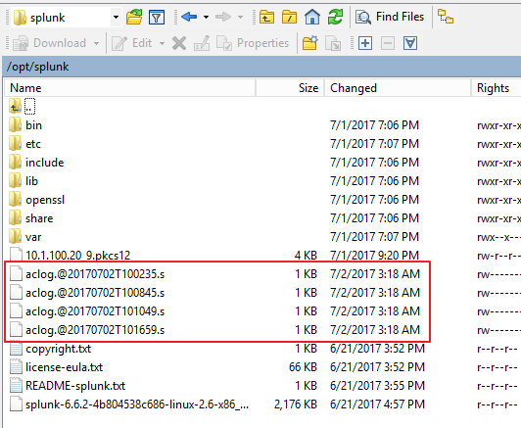Click the Properties button

(x=253, y=43)
